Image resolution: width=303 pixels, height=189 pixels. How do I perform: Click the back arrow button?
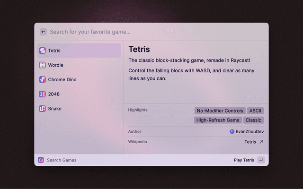[x=43, y=32]
